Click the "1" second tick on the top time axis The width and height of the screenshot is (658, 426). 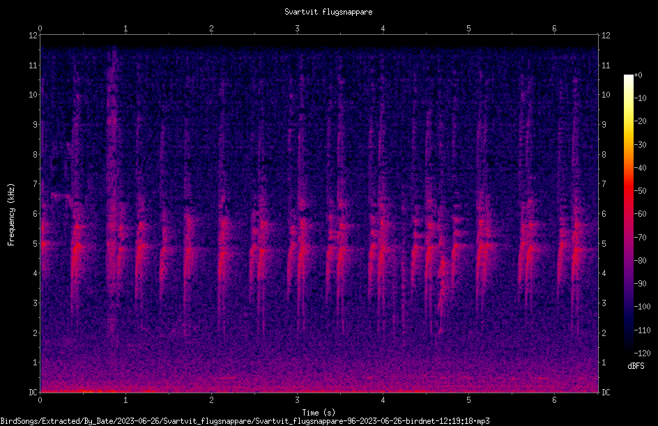coord(125,29)
